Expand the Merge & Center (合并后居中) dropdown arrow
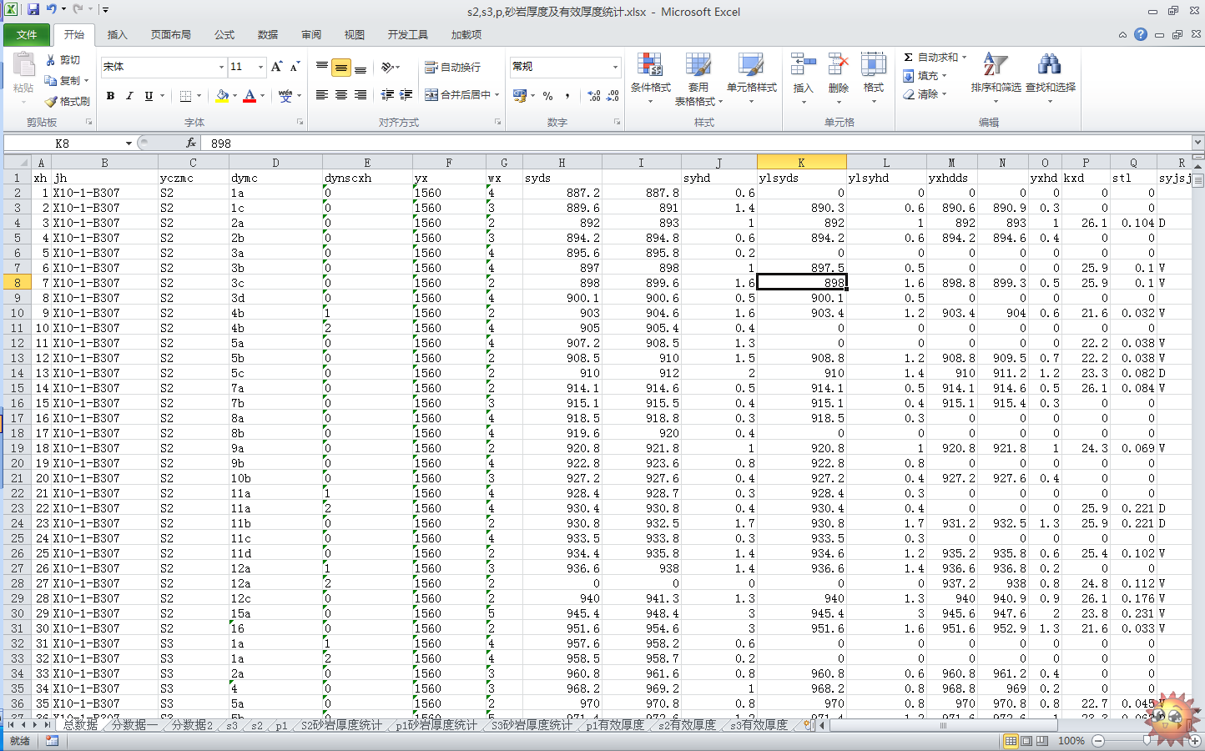Viewport: 1205px width, 751px height. (x=497, y=95)
